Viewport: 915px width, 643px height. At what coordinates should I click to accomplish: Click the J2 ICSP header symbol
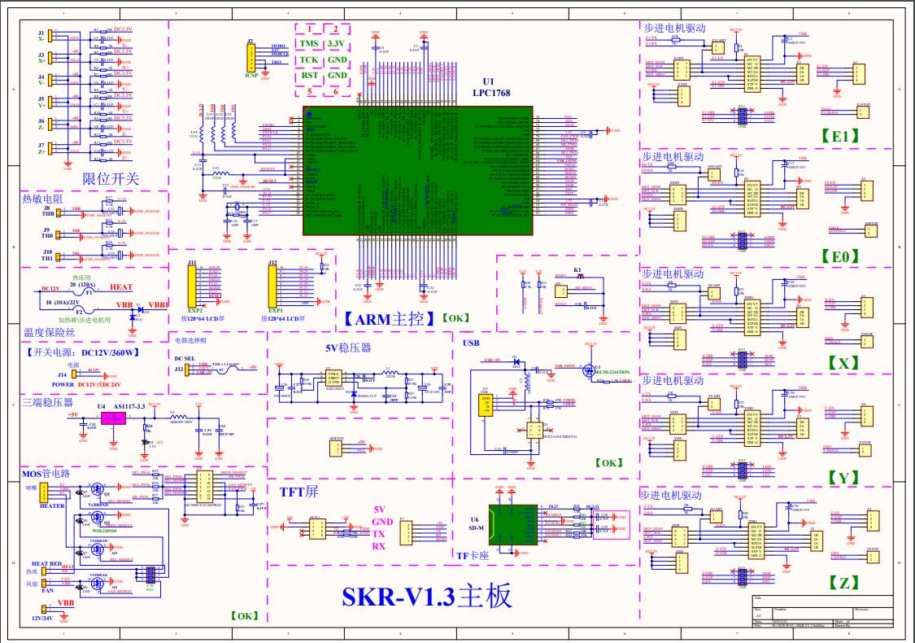(x=251, y=58)
